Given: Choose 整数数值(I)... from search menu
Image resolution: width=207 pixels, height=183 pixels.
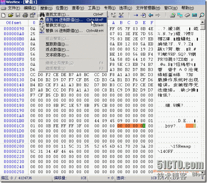Looking at the screenshot, I should (73, 44).
